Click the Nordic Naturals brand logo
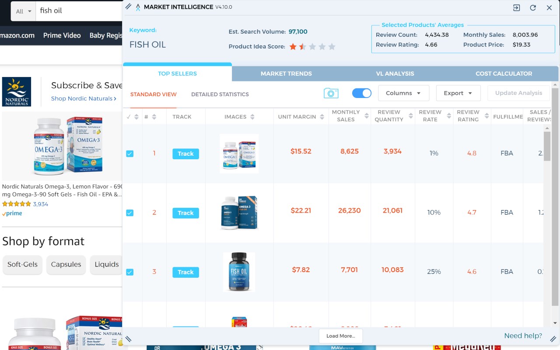Image resolution: width=560 pixels, height=350 pixels. point(17,91)
